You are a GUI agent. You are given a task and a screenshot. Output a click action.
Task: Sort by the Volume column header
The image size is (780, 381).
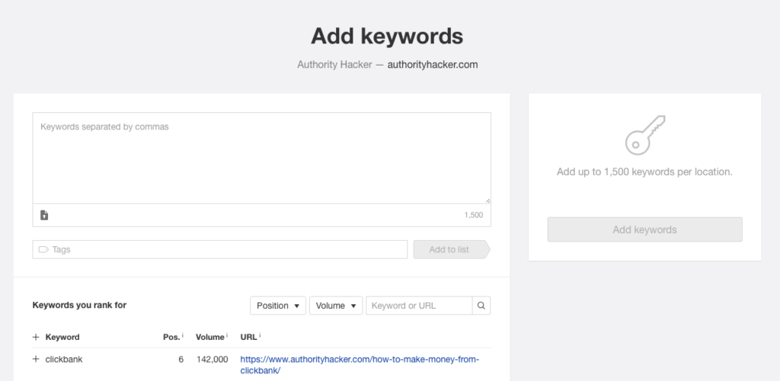(x=210, y=337)
